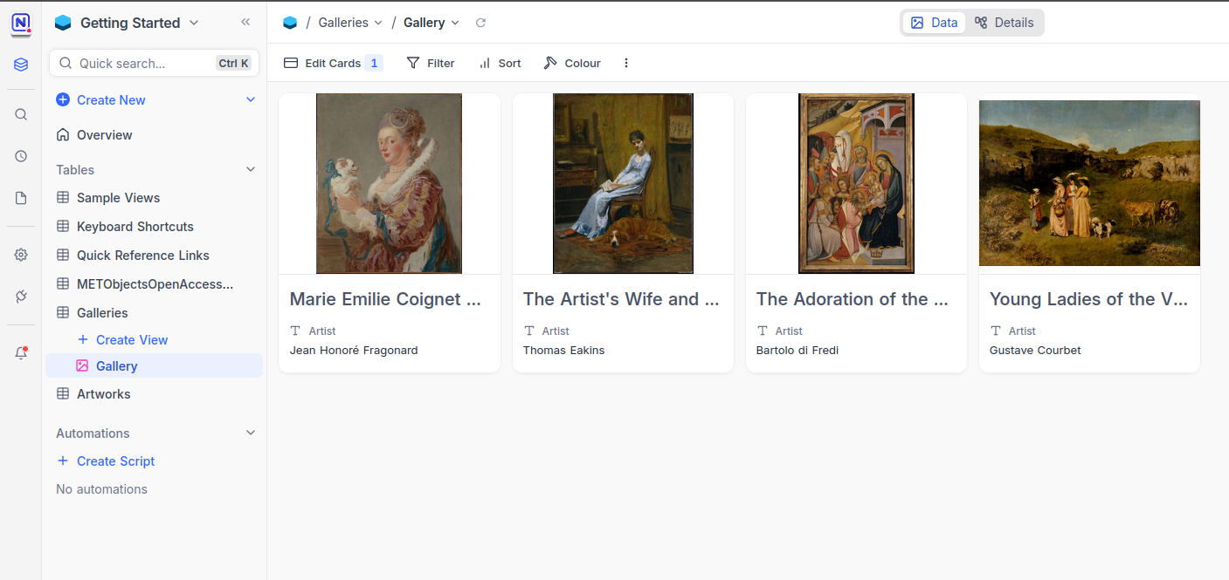Click artist name Bartolo di Fredi
The image size is (1229, 580).
click(797, 351)
